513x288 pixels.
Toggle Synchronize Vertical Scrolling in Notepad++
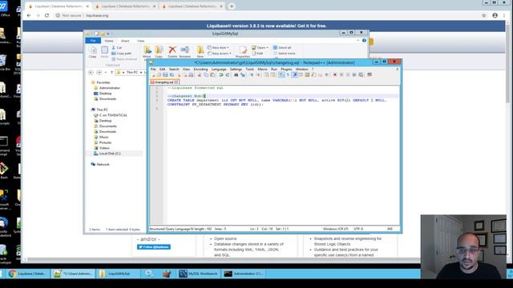click(x=266, y=74)
